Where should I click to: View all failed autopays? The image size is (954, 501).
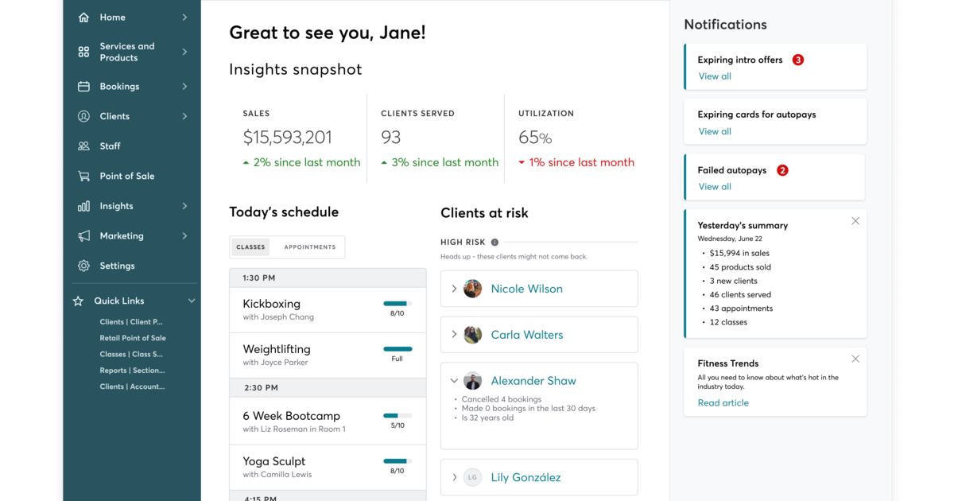[713, 186]
